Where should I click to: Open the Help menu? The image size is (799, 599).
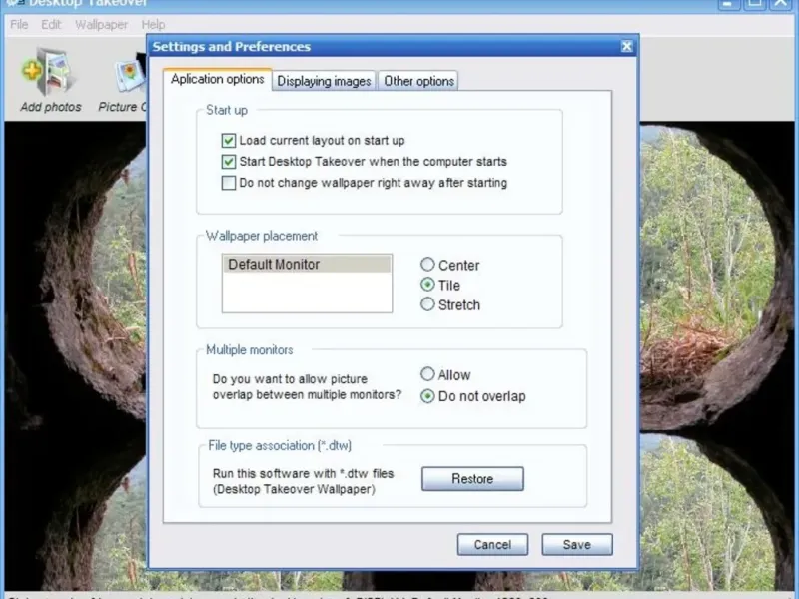[x=153, y=24]
